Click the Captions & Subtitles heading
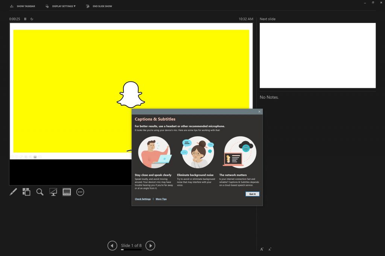Image resolution: width=385 pixels, height=256 pixels. tap(155, 119)
